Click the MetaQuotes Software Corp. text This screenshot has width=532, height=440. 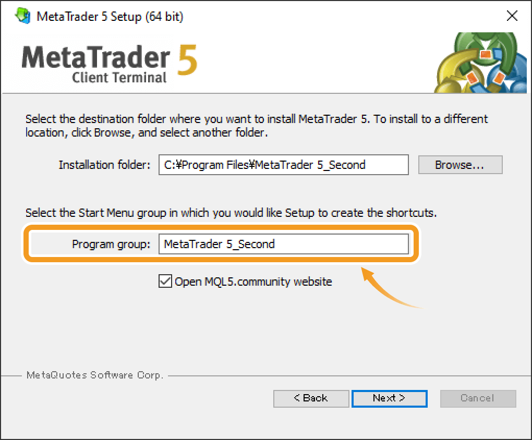(x=95, y=375)
